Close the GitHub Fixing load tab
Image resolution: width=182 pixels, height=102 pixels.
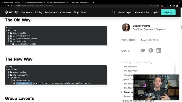pyautogui.click(x=90, y=2)
